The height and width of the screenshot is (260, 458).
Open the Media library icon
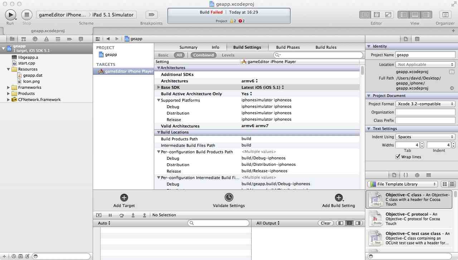(429, 175)
